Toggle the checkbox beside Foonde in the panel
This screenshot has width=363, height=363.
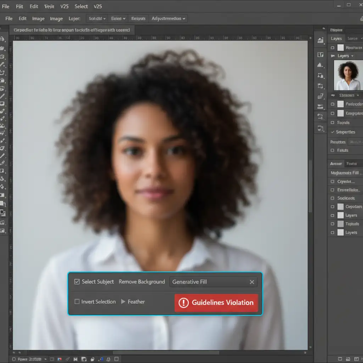(x=333, y=123)
